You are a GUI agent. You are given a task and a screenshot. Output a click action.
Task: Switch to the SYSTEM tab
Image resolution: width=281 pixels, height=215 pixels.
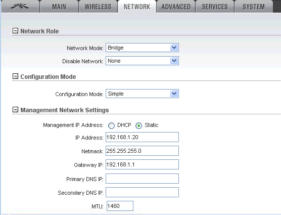254,7
